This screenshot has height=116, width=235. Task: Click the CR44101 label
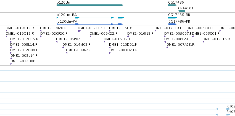186,8
